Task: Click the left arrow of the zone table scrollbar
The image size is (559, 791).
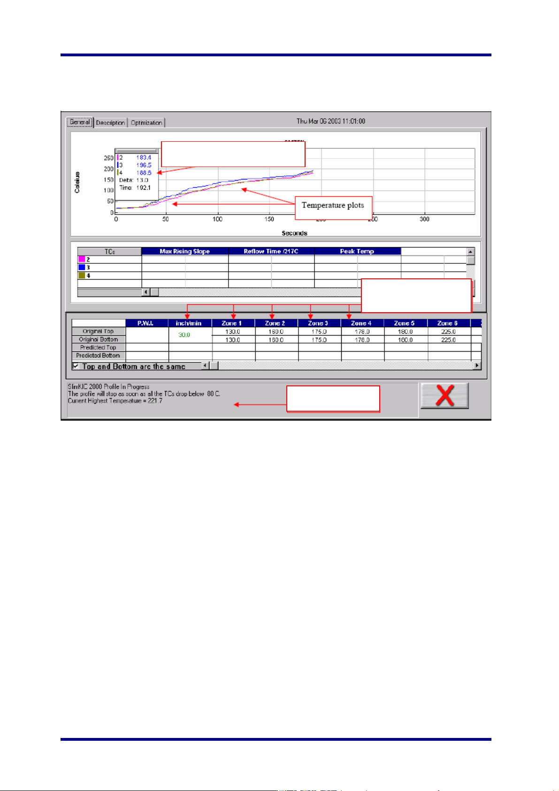Action: (206, 366)
